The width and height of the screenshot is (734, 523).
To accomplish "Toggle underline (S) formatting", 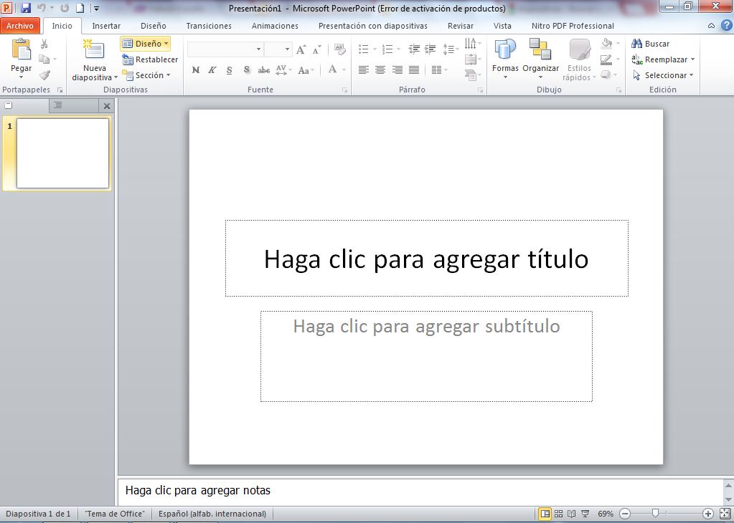I will pos(229,70).
